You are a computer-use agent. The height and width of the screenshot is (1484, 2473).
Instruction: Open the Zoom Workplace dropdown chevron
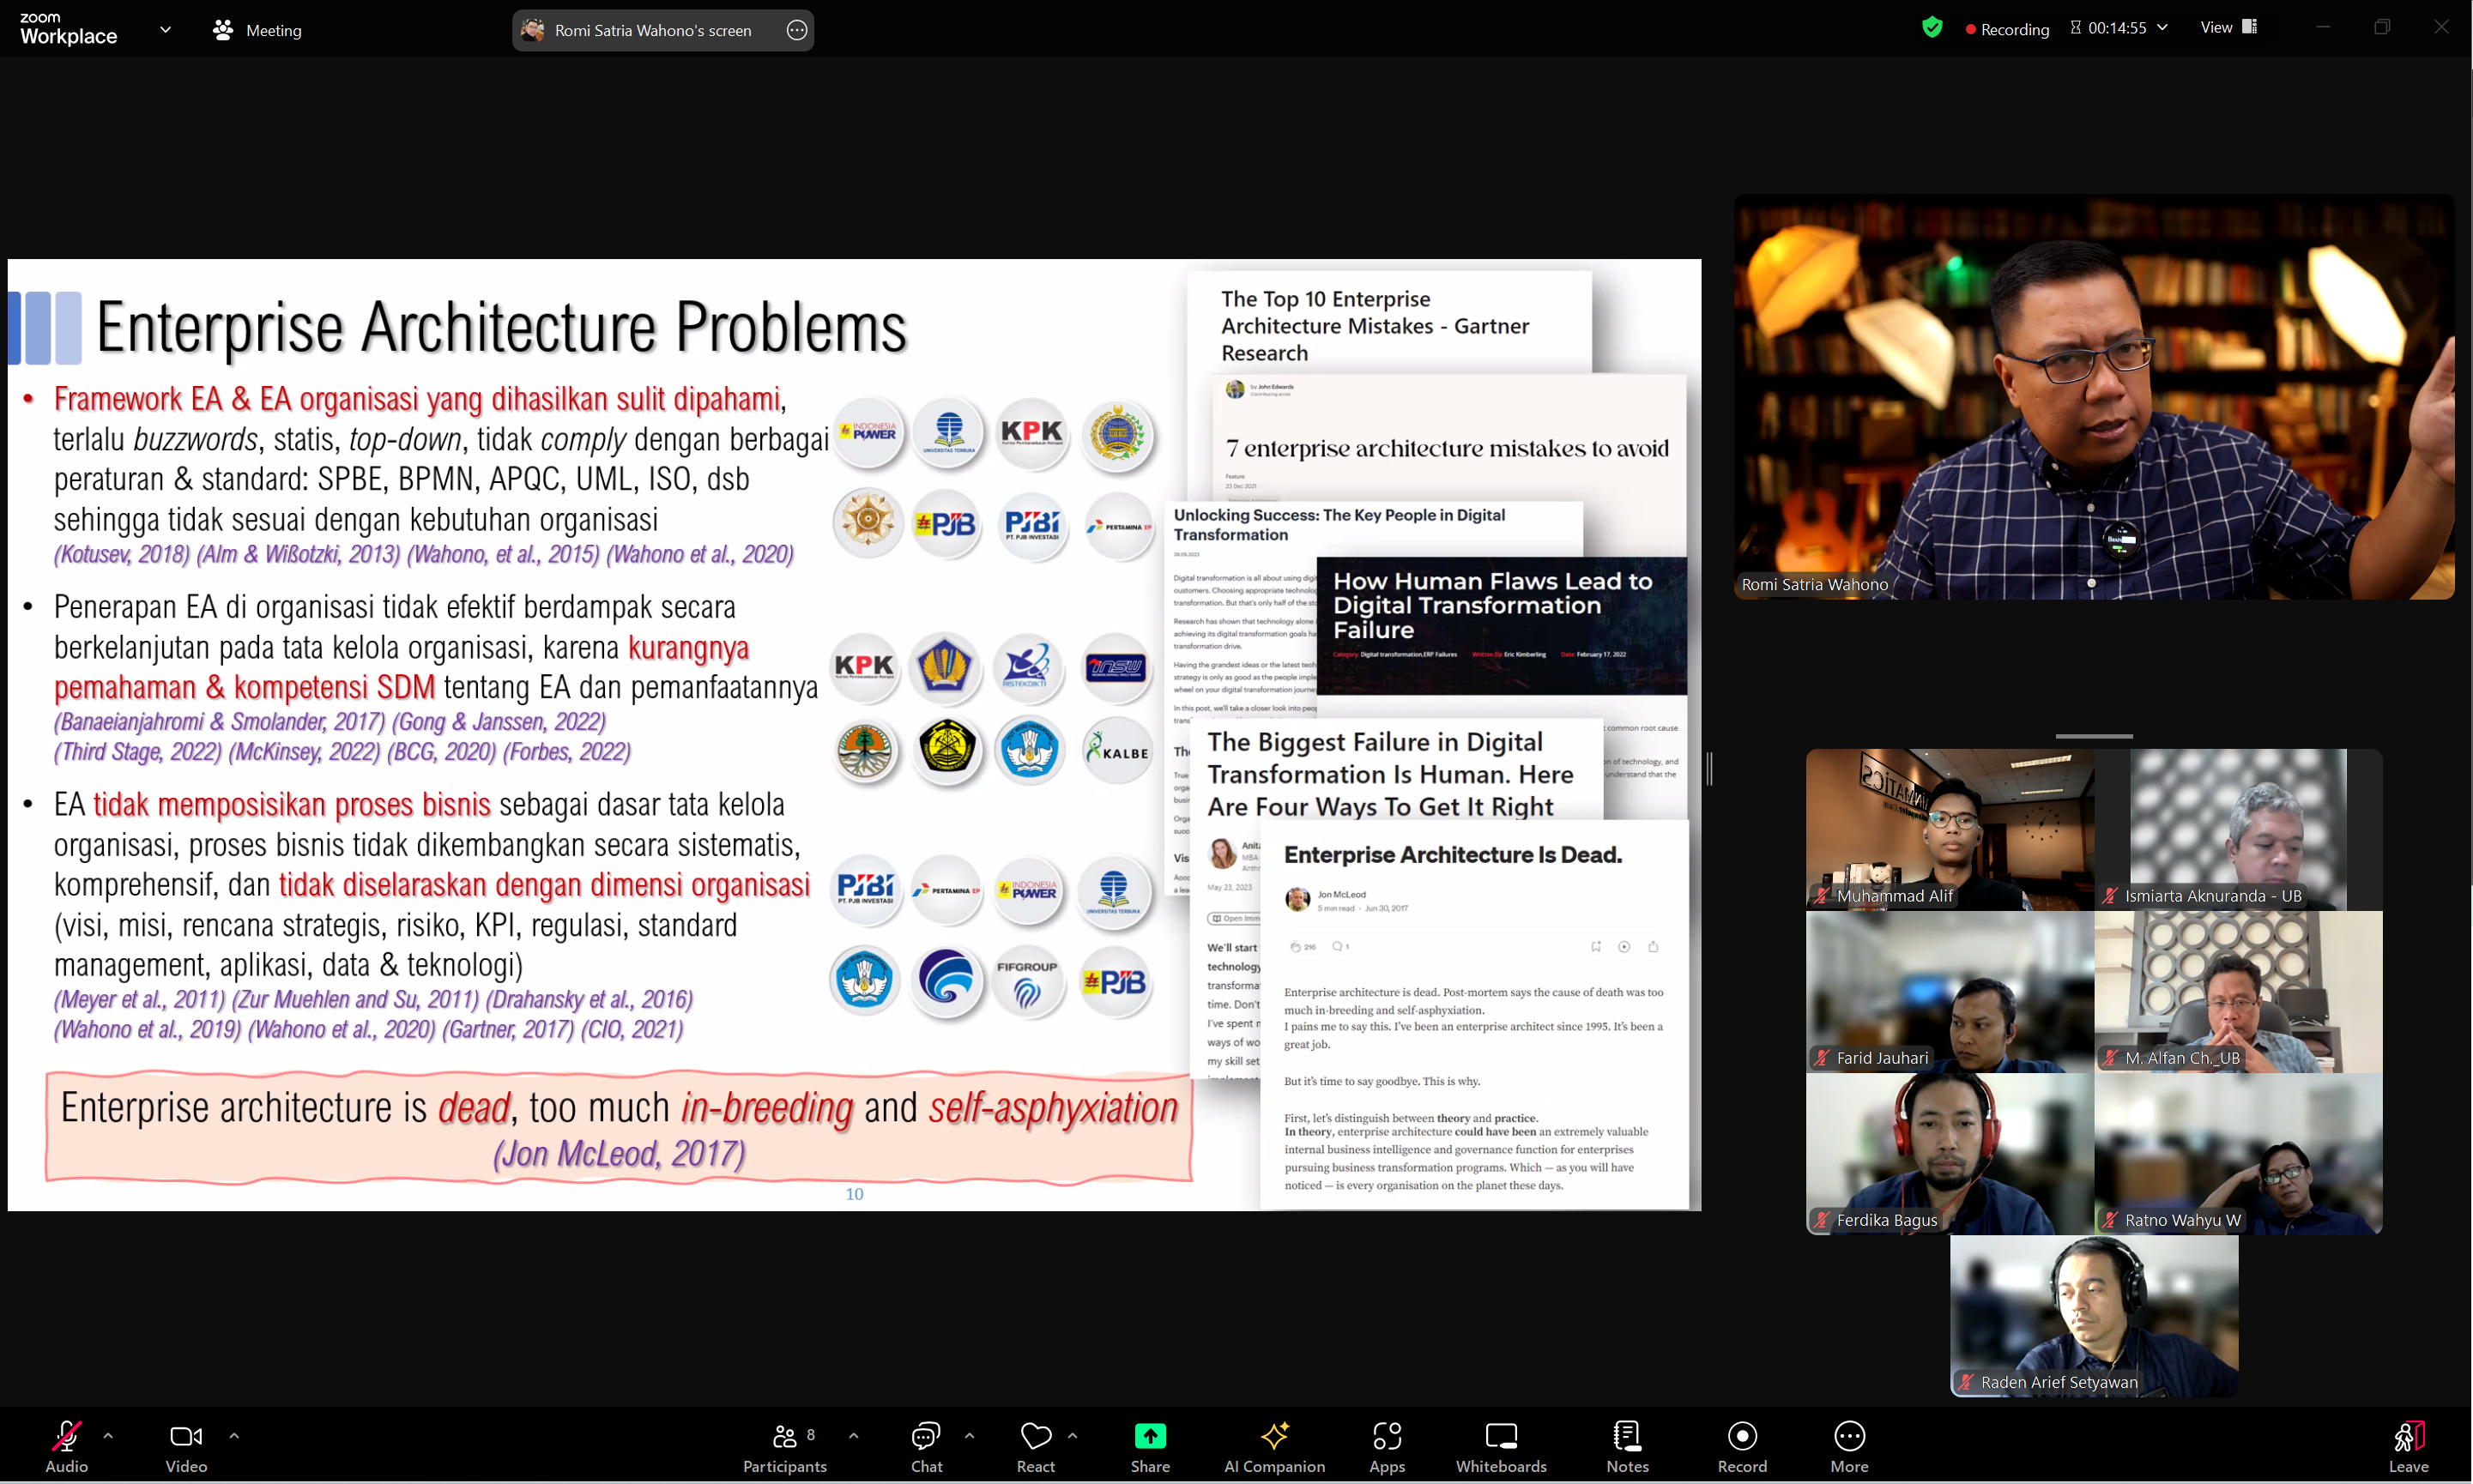coord(165,30)
